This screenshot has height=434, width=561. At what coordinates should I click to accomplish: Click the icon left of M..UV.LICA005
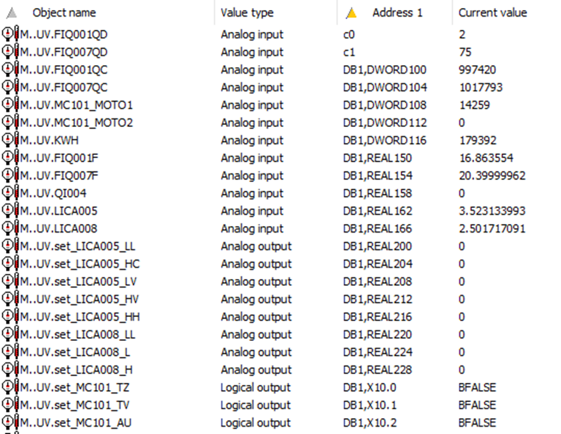pos(11,210)
